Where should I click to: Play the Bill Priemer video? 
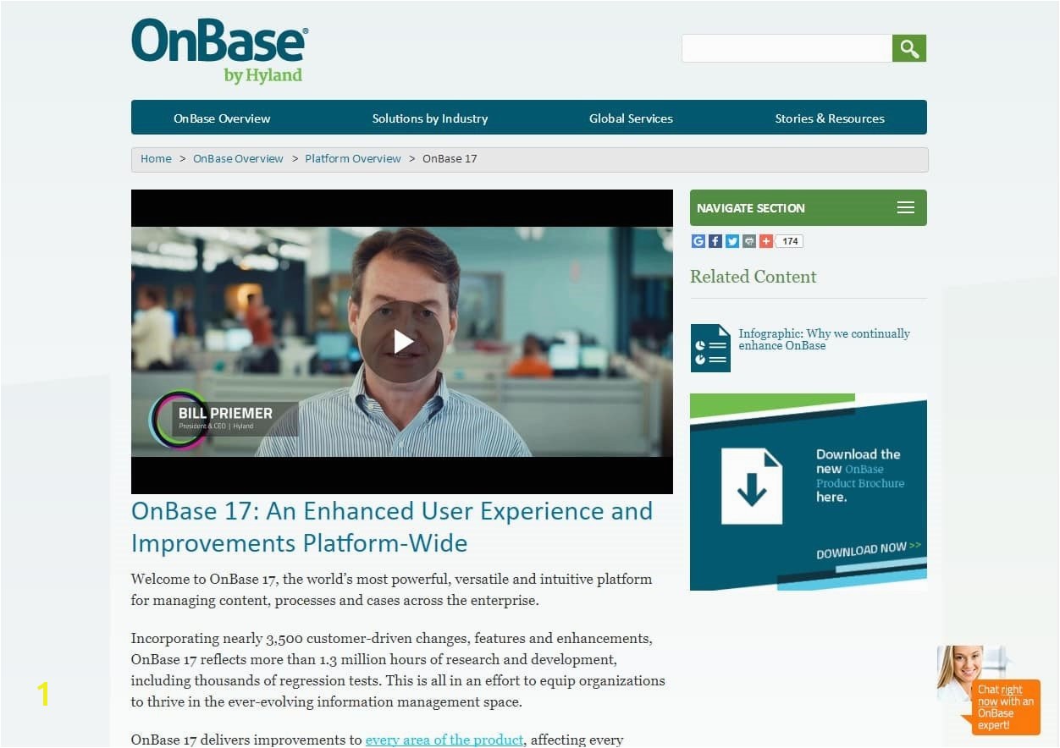[x=402, y=342]
